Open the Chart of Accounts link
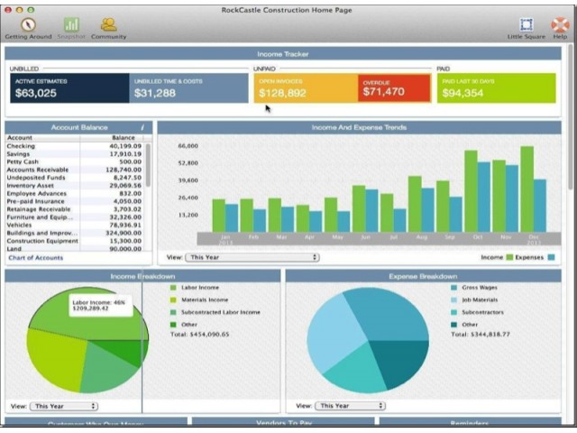This screenshot has width=577, height=433. pos(36,258)
